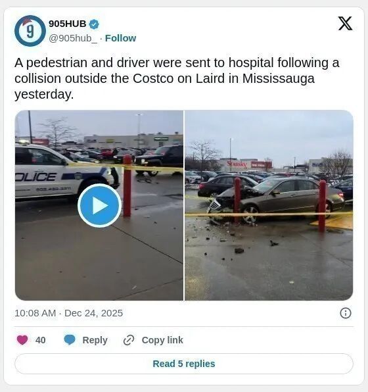Open the X logo icon
The height and width of the screenshot is (392, 368).
[x=345, y=24]
